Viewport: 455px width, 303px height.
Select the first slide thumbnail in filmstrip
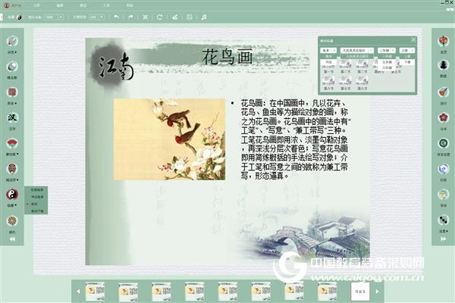(x=95, y=291)
